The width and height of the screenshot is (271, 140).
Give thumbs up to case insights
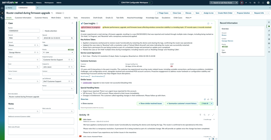pos(208,99)
